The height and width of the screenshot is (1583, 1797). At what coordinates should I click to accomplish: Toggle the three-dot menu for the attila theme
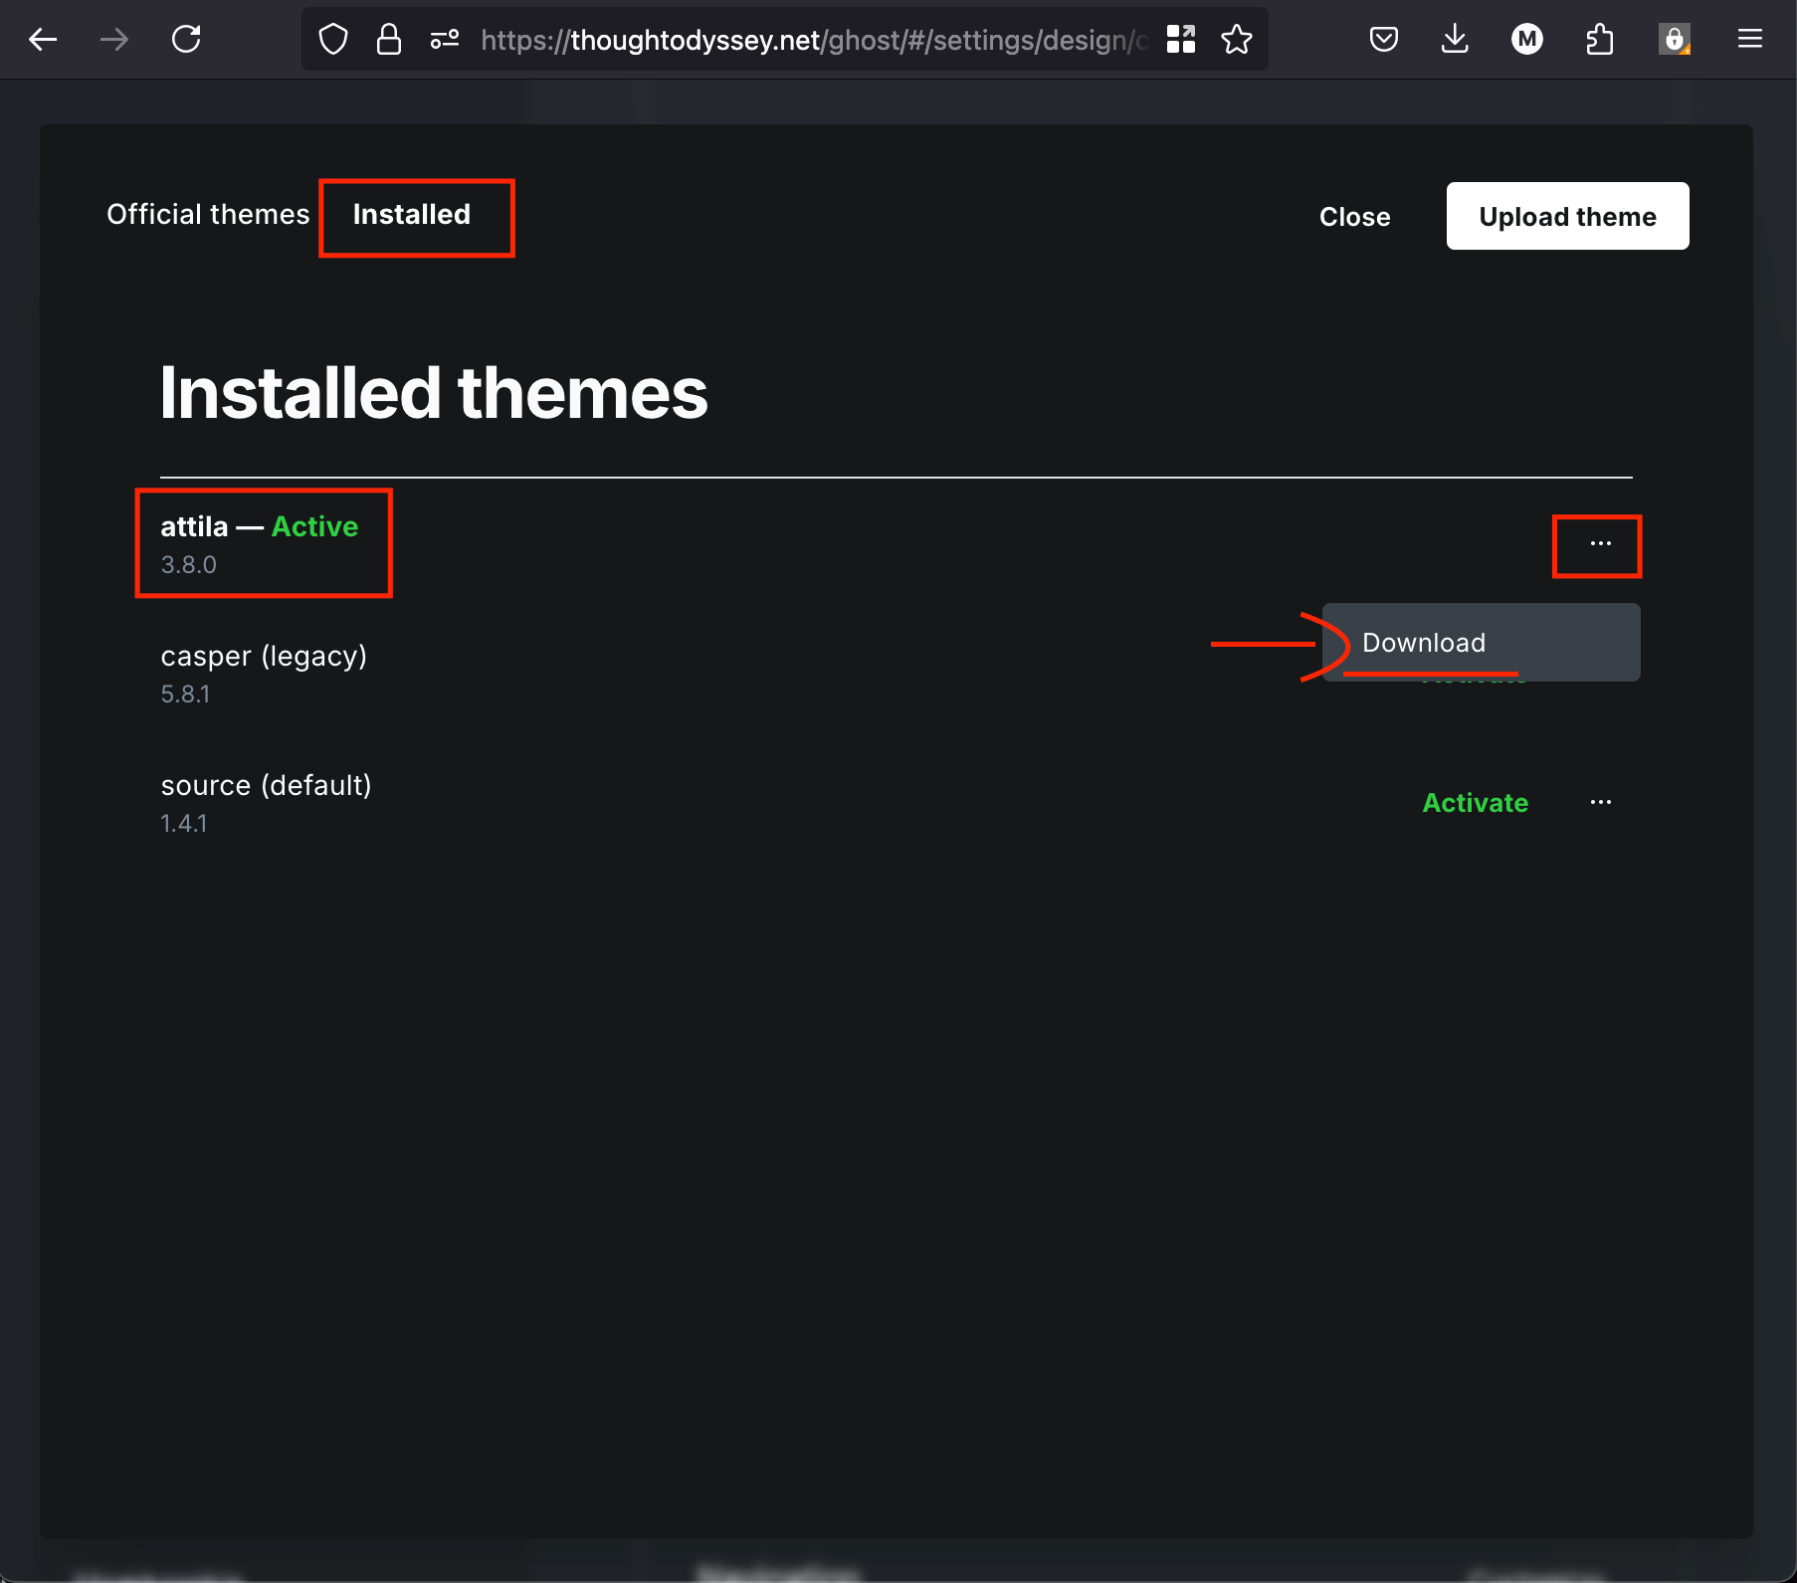click(1600, 544)
